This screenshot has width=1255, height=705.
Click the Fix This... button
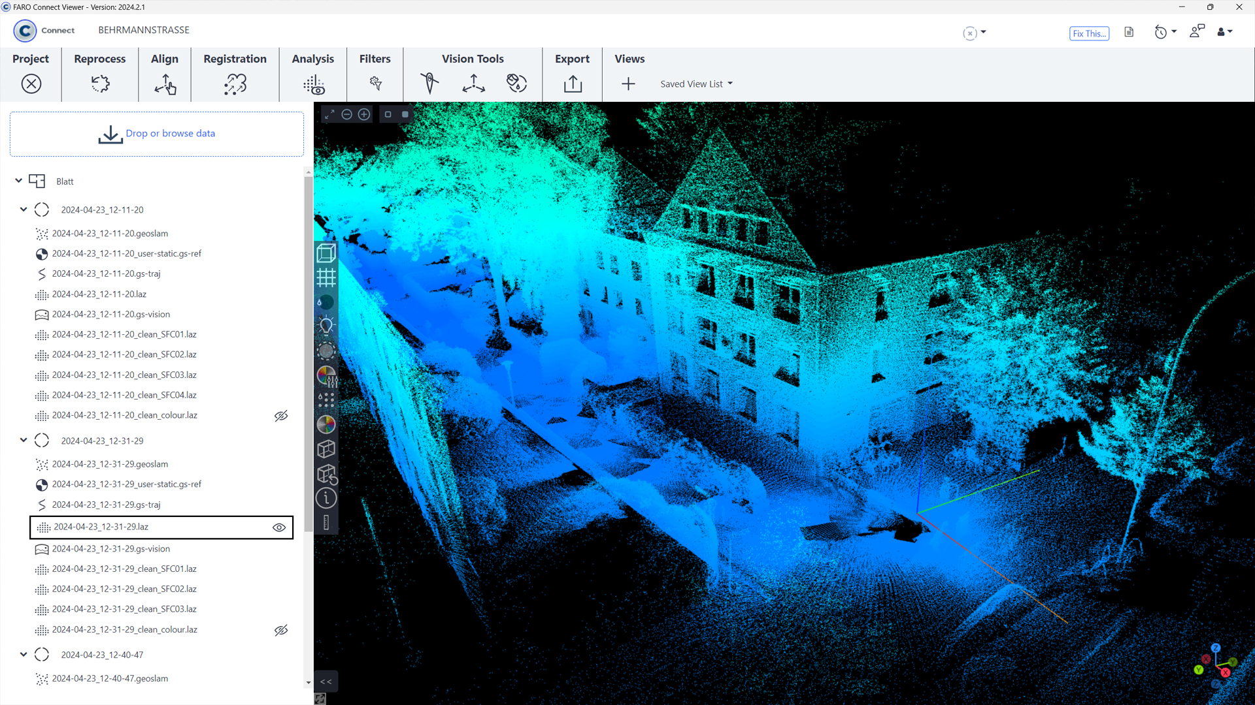click(1089, 33)
